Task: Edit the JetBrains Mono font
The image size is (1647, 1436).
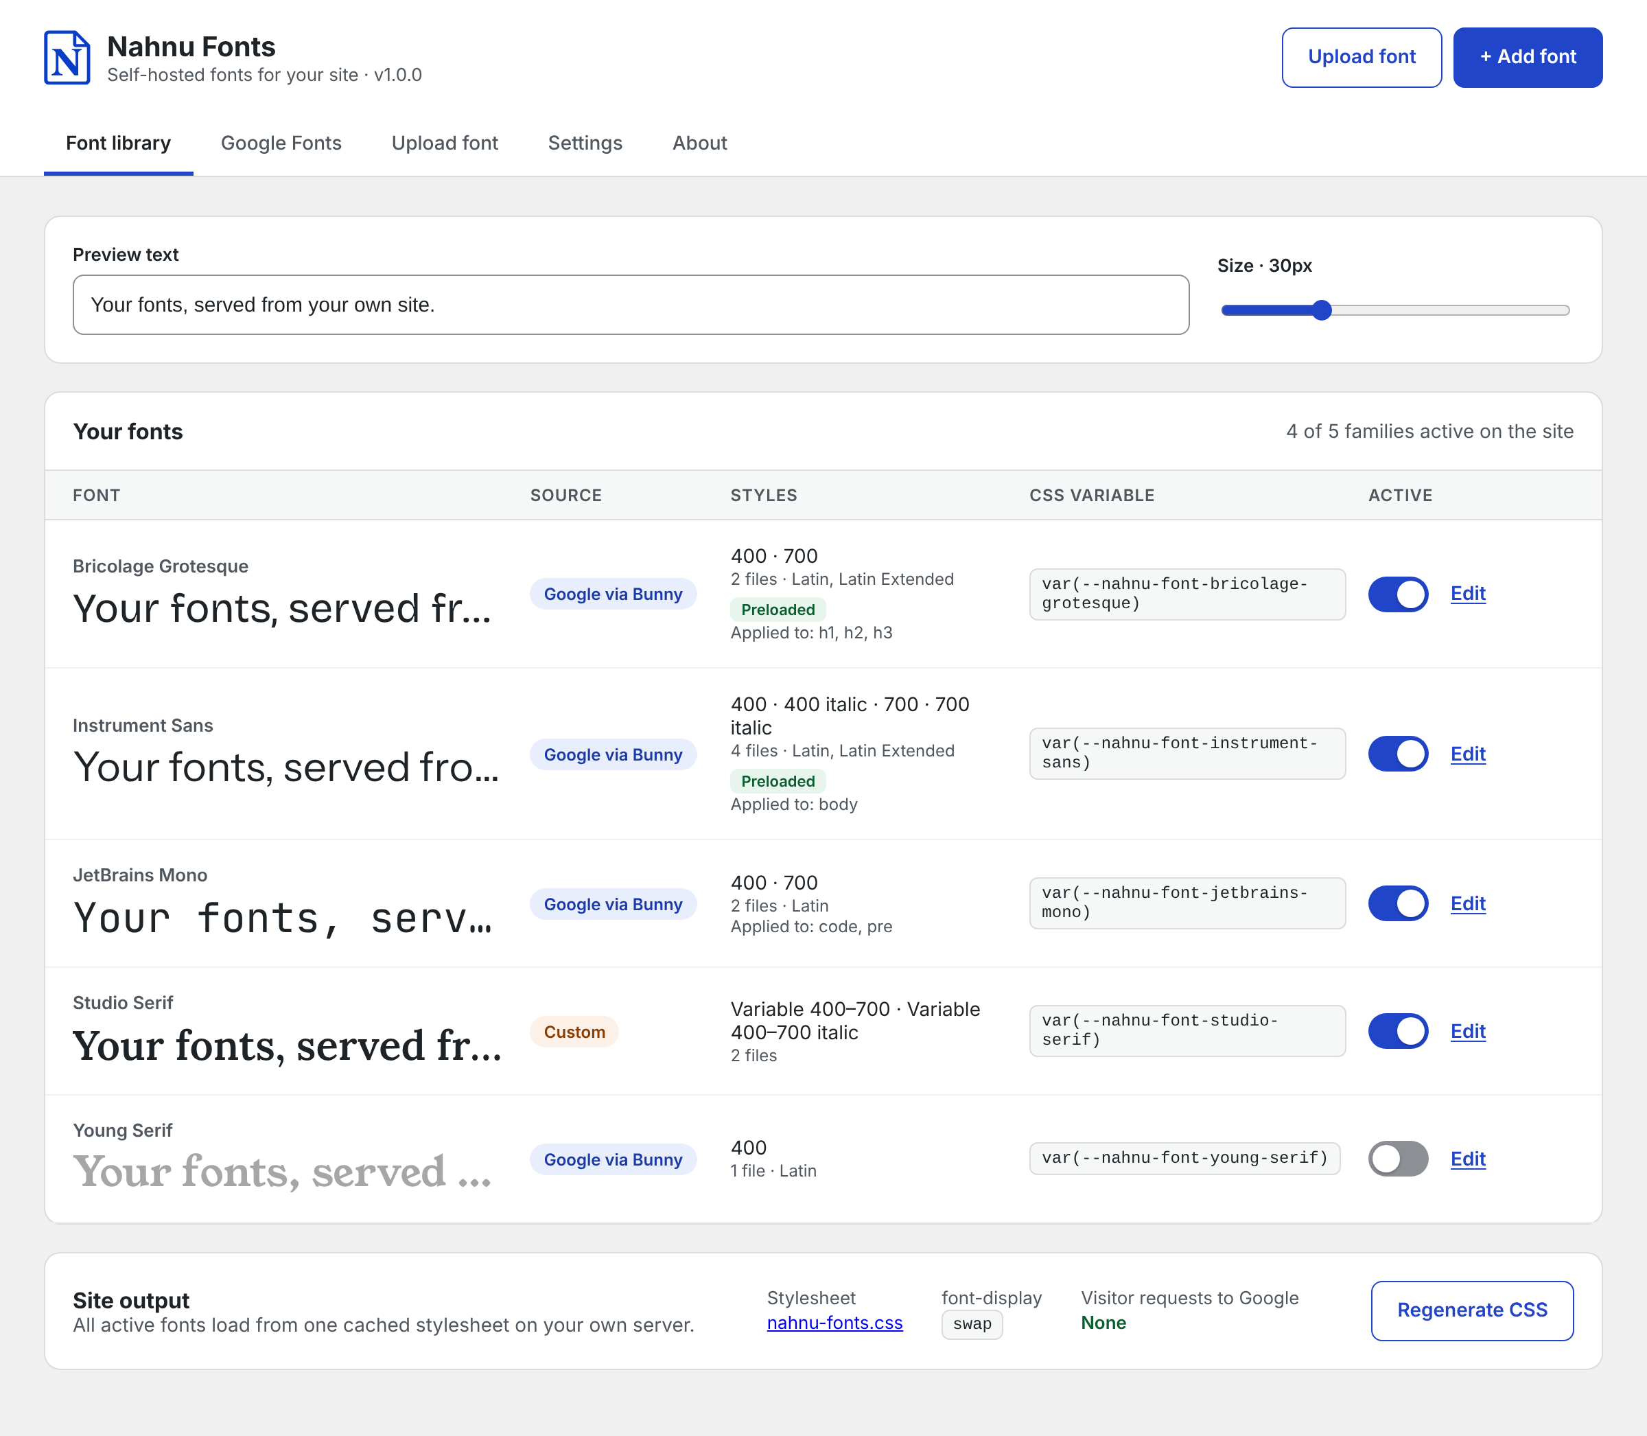Action: (1468, 904)
